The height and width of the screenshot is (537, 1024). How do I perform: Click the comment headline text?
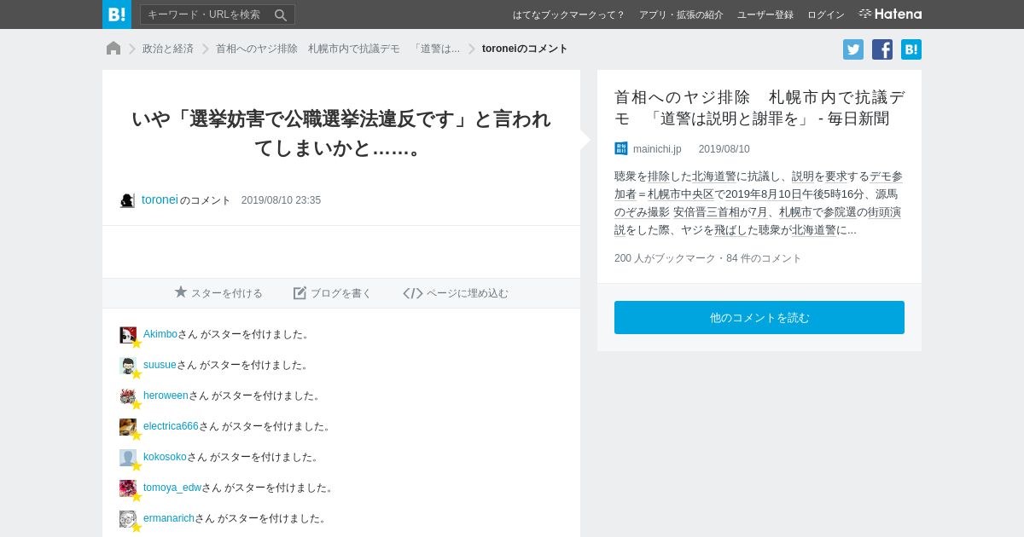(341, 133)
